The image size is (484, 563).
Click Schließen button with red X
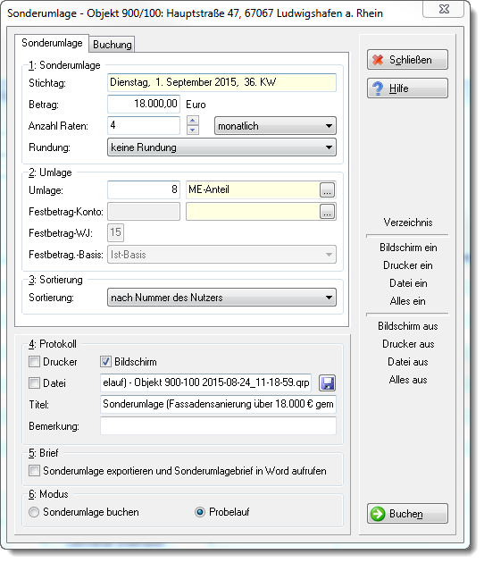tap(407, 60)
